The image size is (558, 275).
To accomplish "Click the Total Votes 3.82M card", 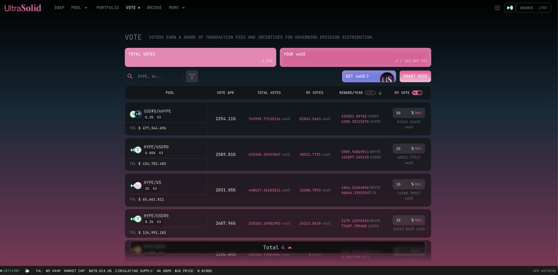I will point(200,57).
